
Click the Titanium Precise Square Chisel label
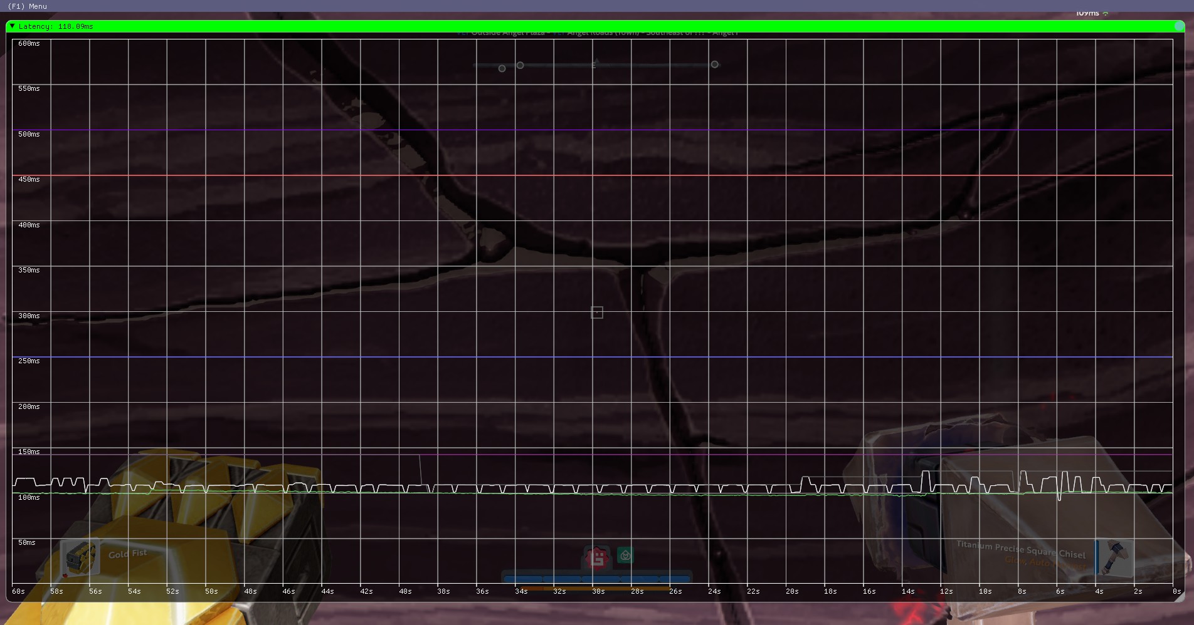point(1021,549)
